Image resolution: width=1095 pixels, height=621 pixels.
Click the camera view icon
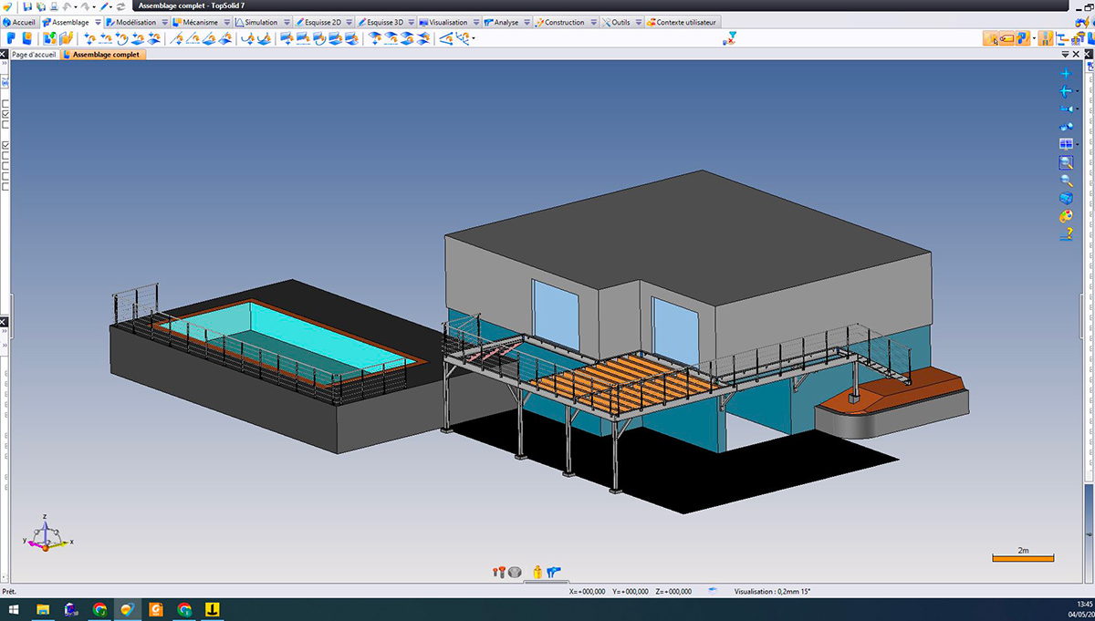[1064, 109]
